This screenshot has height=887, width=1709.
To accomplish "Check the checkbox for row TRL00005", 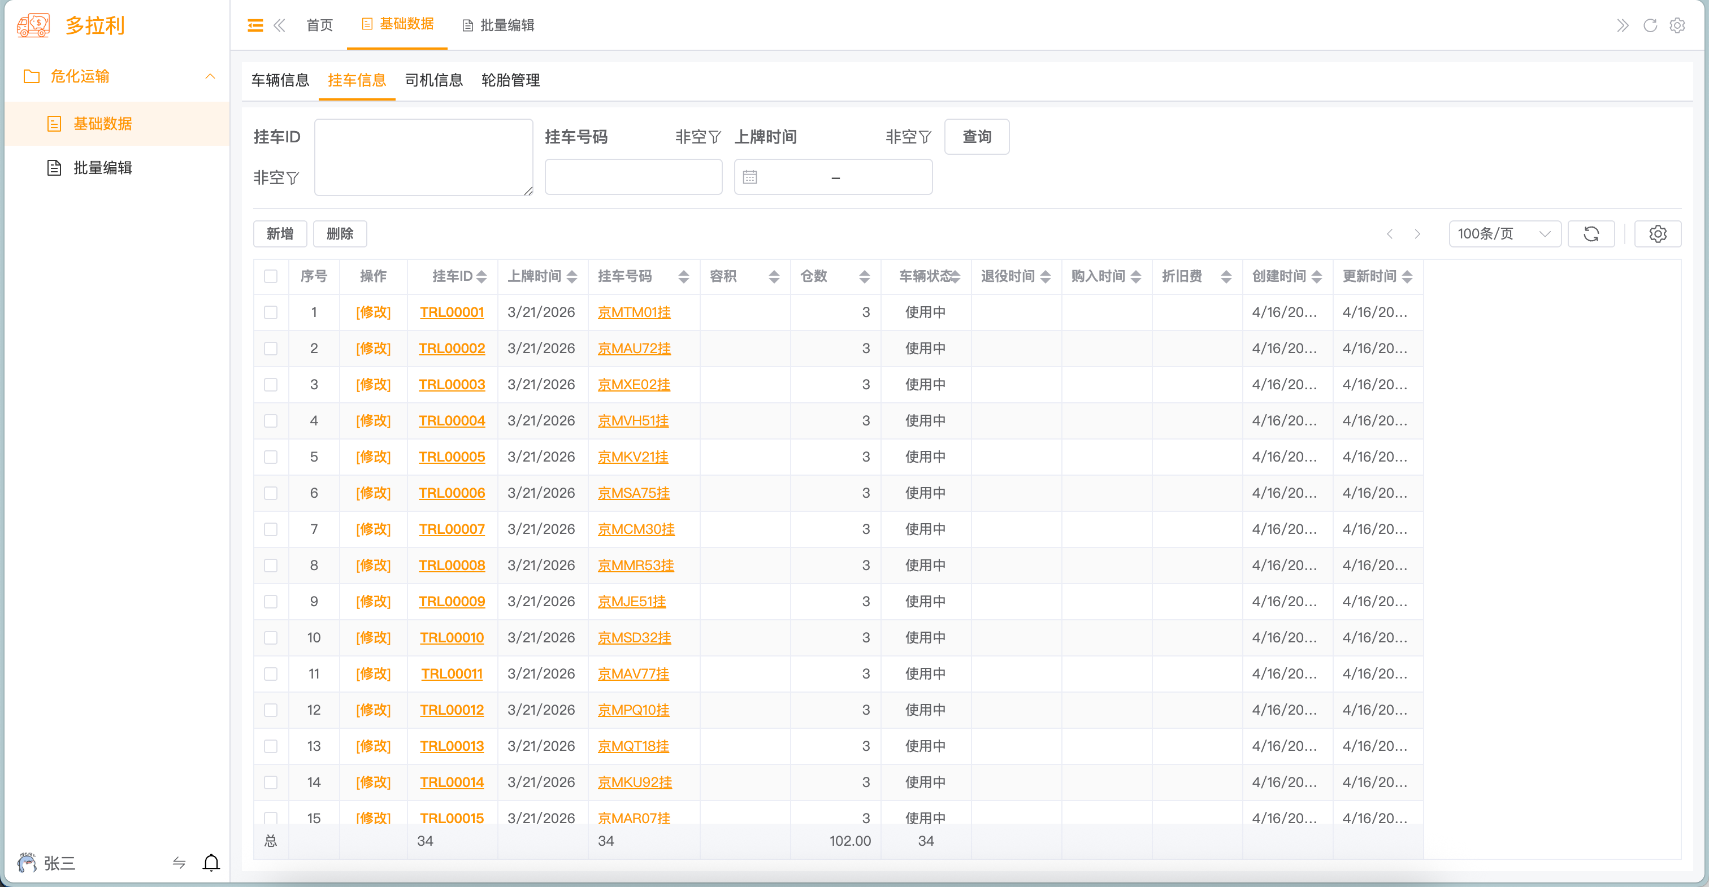I will [271, 456].
